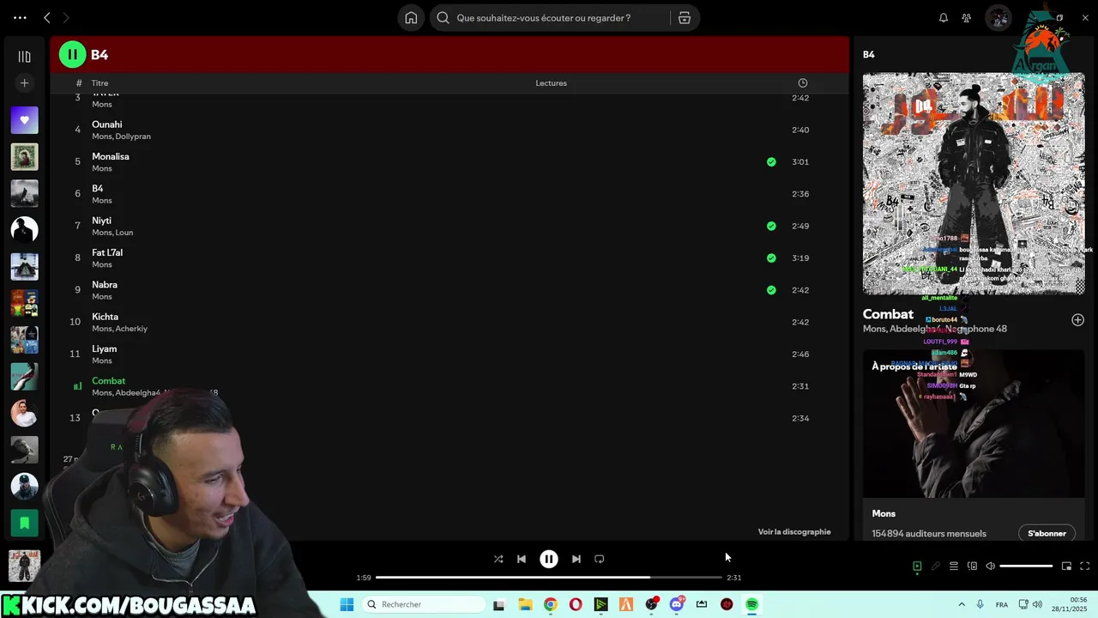Viewport: 1098px width, 618px height.
Task: Seek on the song progress bar
Action: tap(549, 578)
